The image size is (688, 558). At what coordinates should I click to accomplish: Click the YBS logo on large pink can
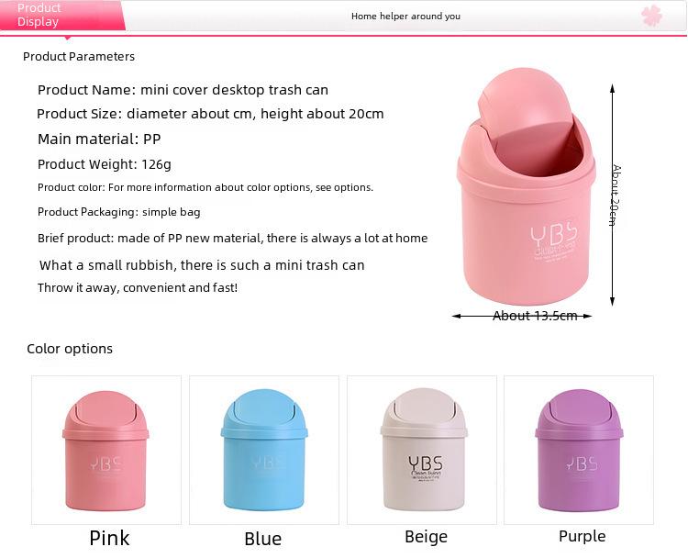pos(554,240)
